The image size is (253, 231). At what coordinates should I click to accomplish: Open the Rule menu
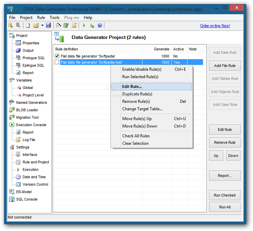[41, 18]
